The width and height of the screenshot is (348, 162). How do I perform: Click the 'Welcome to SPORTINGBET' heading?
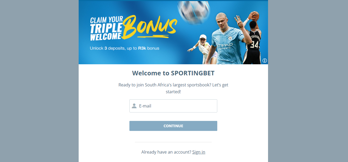tap(173, 73)
